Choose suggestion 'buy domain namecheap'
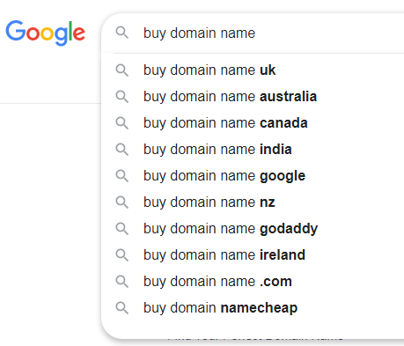 click(x=253, y=308)
